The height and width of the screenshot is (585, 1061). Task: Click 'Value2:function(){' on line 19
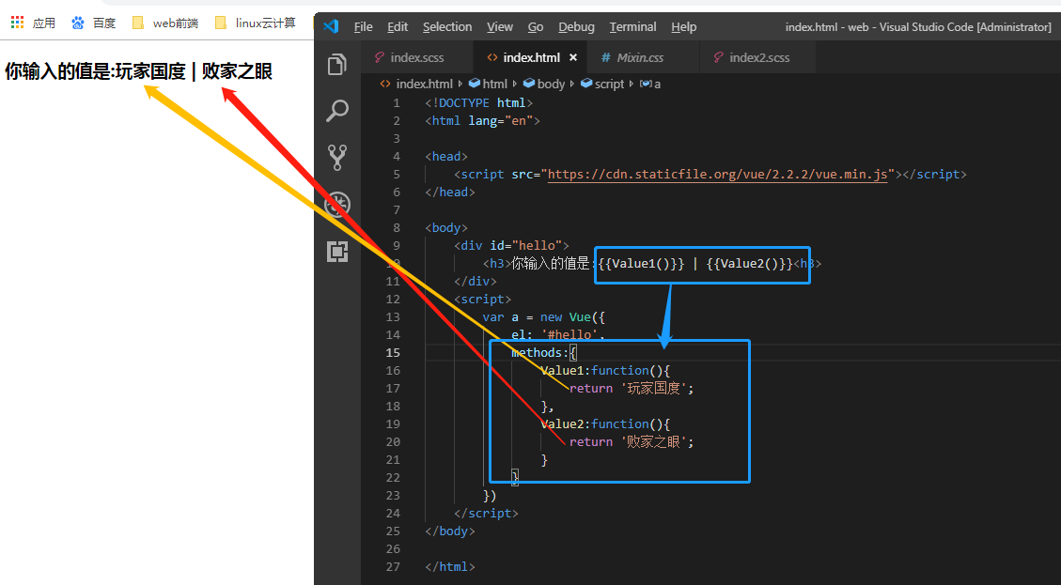(605, 424)
